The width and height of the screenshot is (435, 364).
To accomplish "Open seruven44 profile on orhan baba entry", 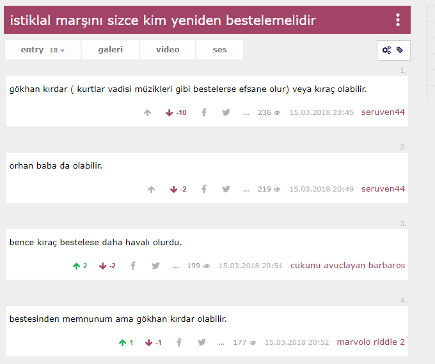I will (x=383, y=189).
